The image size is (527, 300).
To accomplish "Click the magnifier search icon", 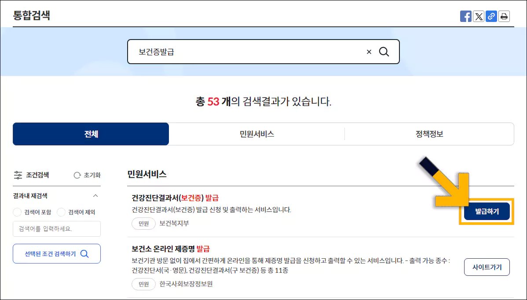I will 384,52.
